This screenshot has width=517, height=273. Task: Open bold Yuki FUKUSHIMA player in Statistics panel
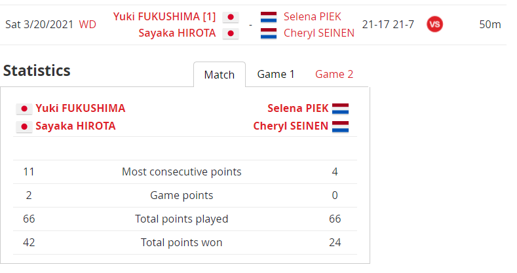pyautogui.click(x=81, y=108)
